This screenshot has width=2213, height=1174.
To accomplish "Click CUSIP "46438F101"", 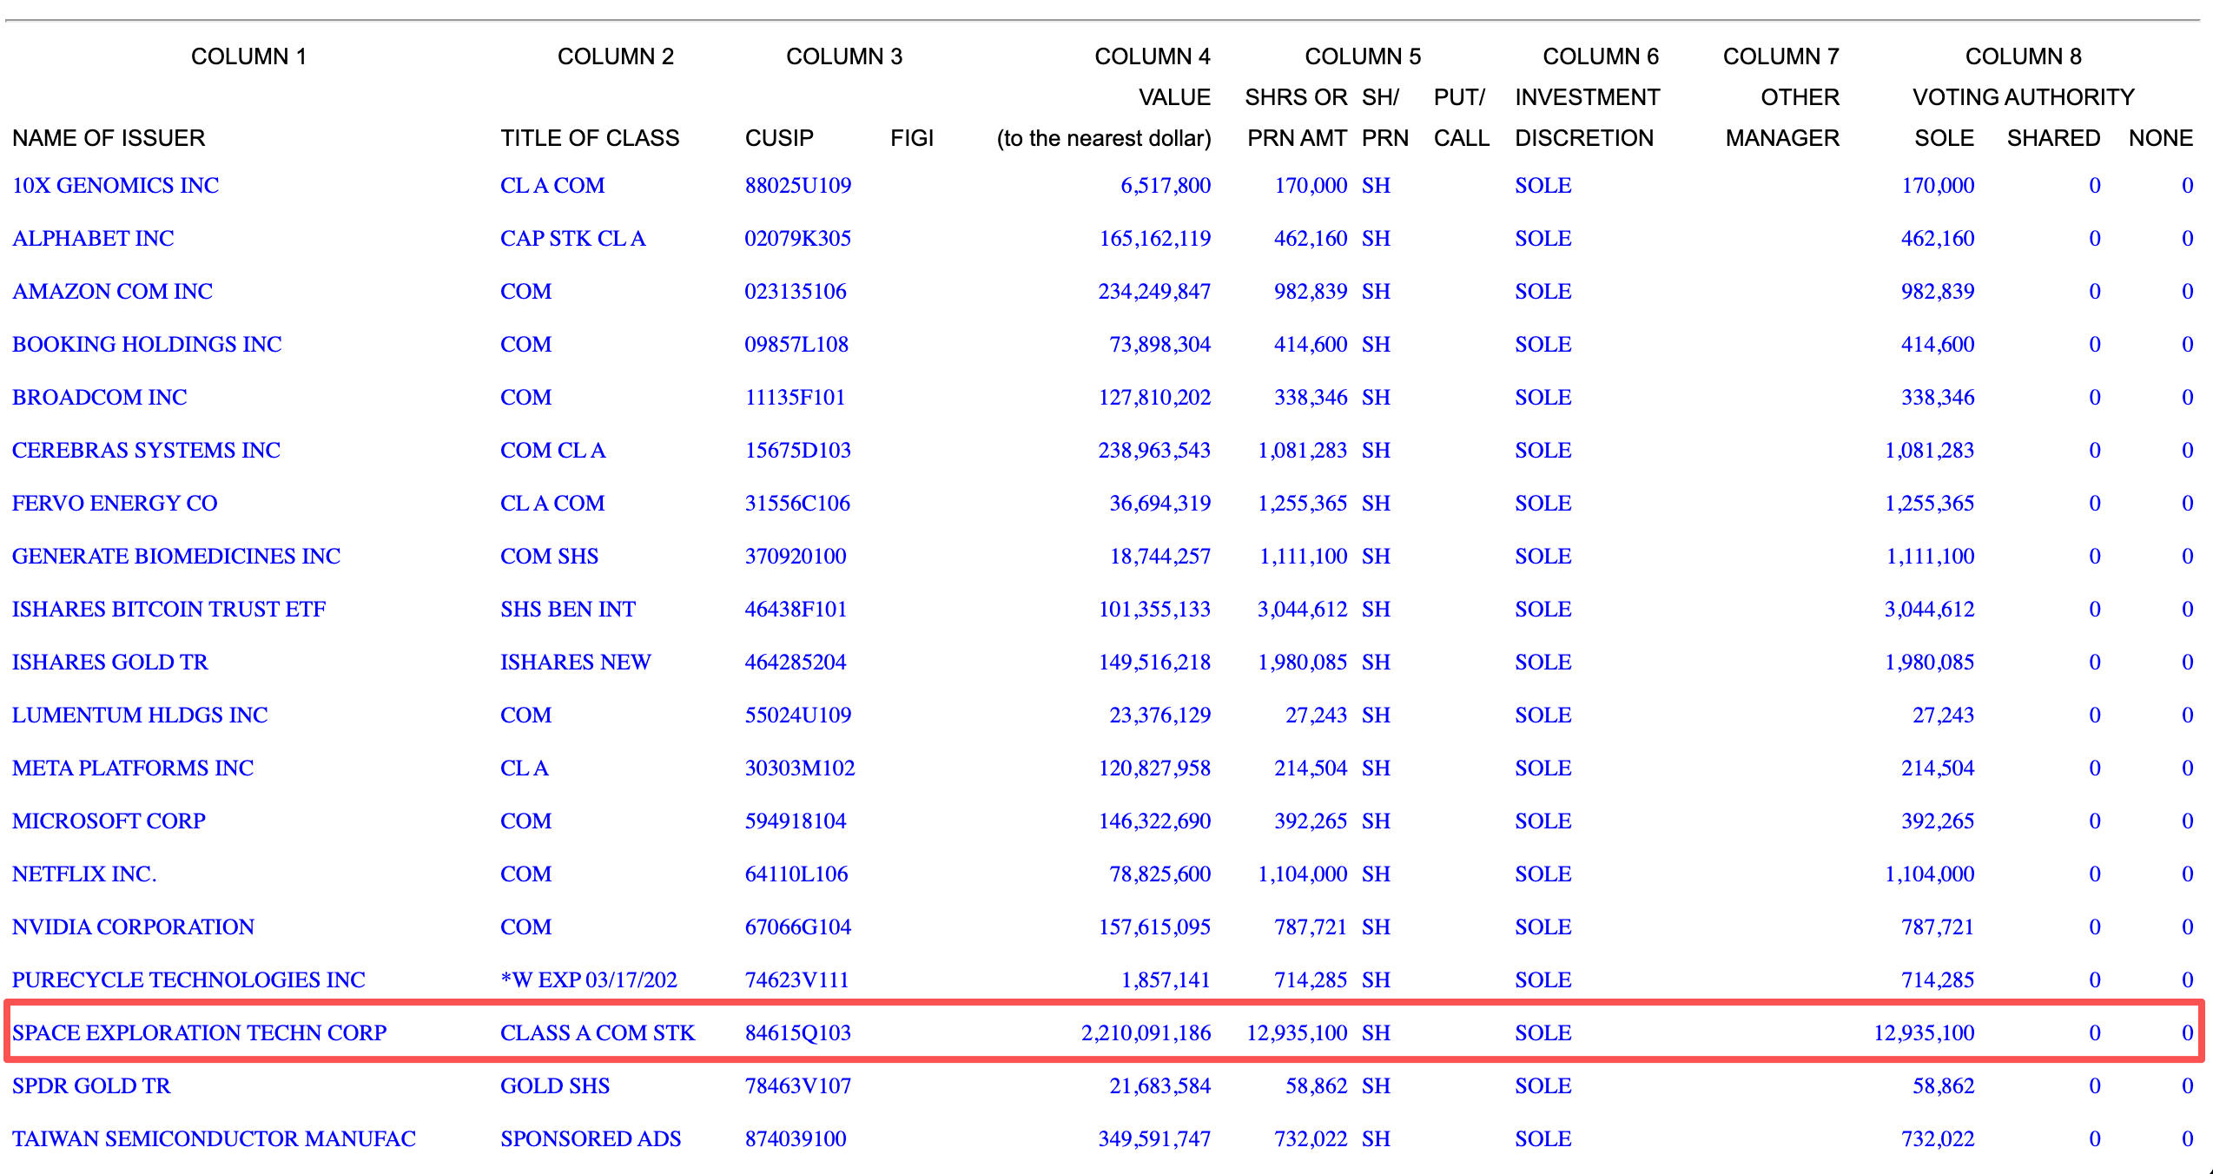I will (x=796, y=609).
